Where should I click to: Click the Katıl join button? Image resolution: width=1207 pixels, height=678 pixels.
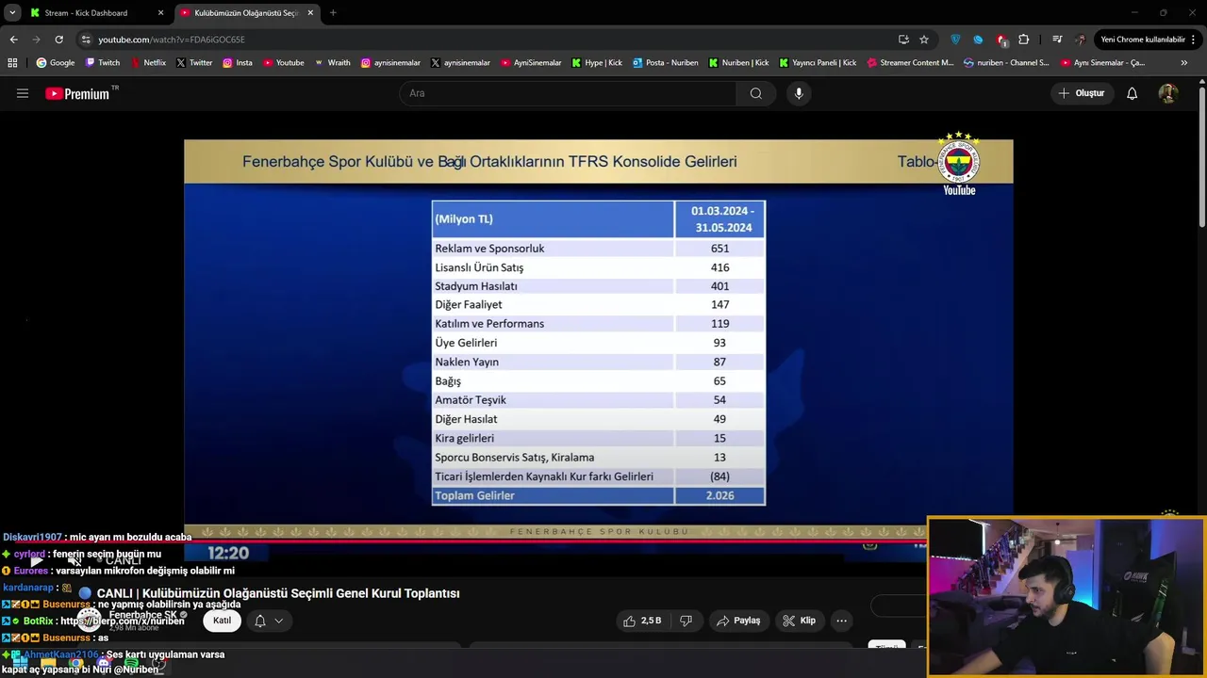pos(222,621)
